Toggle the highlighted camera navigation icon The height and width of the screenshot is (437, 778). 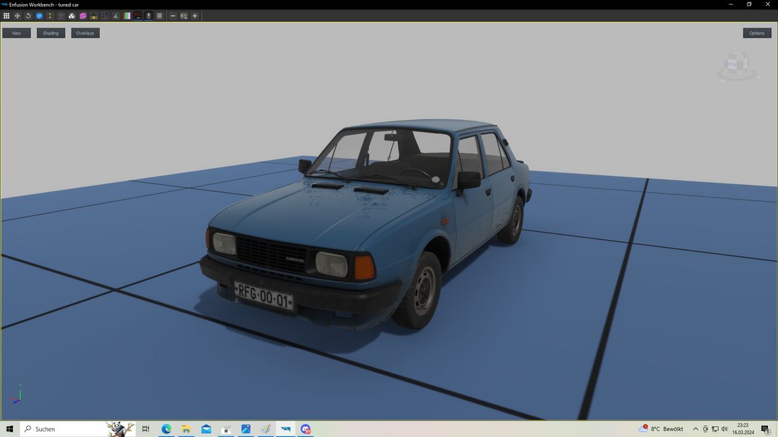point(149,16)
